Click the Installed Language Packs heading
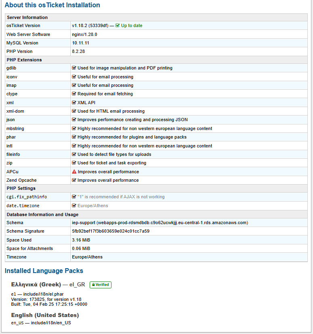The width and height of the screenshot is (313, 334). click(x=44, y=271)
